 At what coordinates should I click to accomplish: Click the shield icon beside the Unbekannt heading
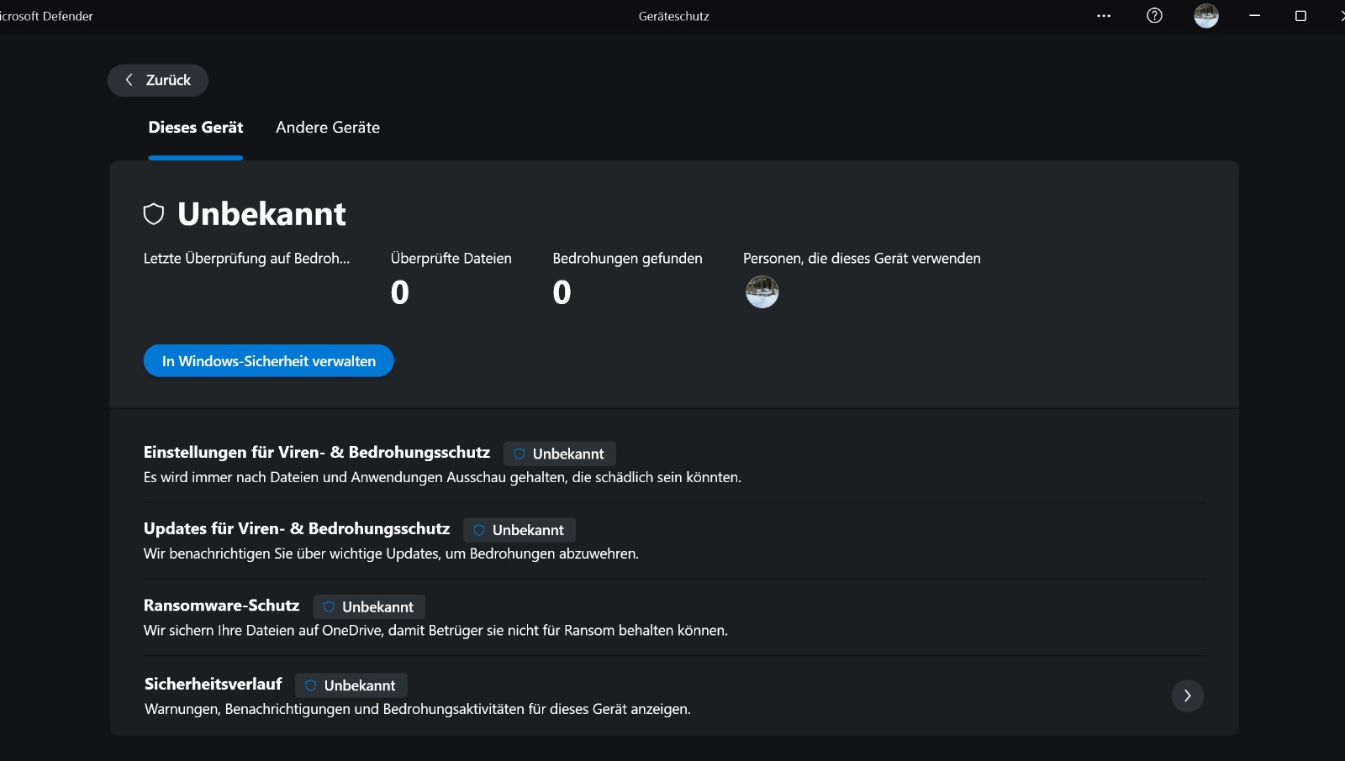click(154, 214)
